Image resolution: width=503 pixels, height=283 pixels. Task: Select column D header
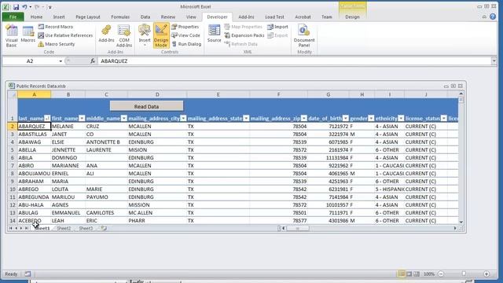click(157, 94)
